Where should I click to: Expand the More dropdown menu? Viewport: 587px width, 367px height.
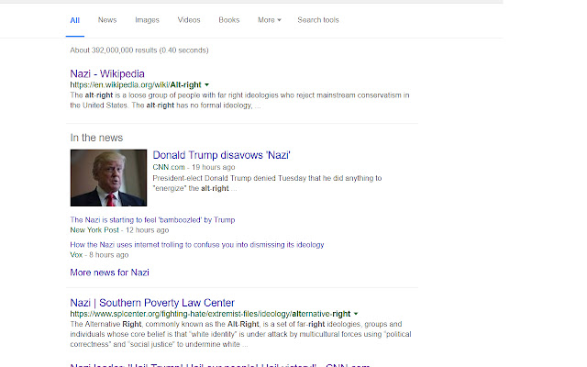point(269,20)
